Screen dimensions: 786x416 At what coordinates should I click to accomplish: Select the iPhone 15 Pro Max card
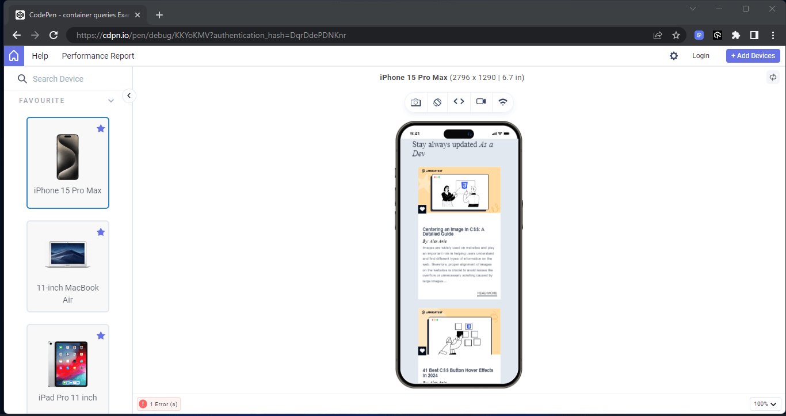coord(68,163)
